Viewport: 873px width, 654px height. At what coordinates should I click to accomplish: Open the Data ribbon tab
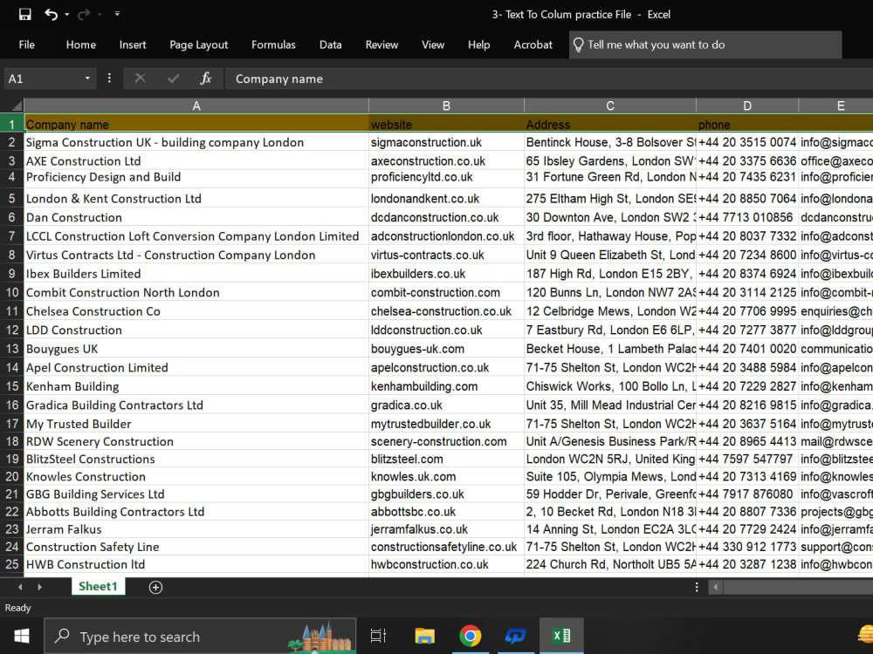pyautogui.click(x=330, y=45)
